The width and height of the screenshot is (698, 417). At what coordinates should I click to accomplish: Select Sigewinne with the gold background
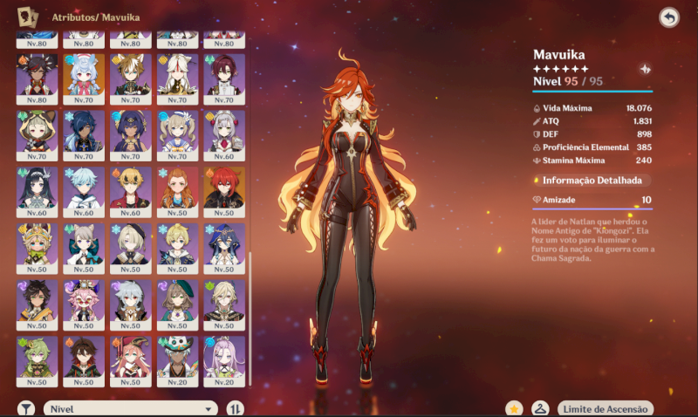[x=84, y=79]
